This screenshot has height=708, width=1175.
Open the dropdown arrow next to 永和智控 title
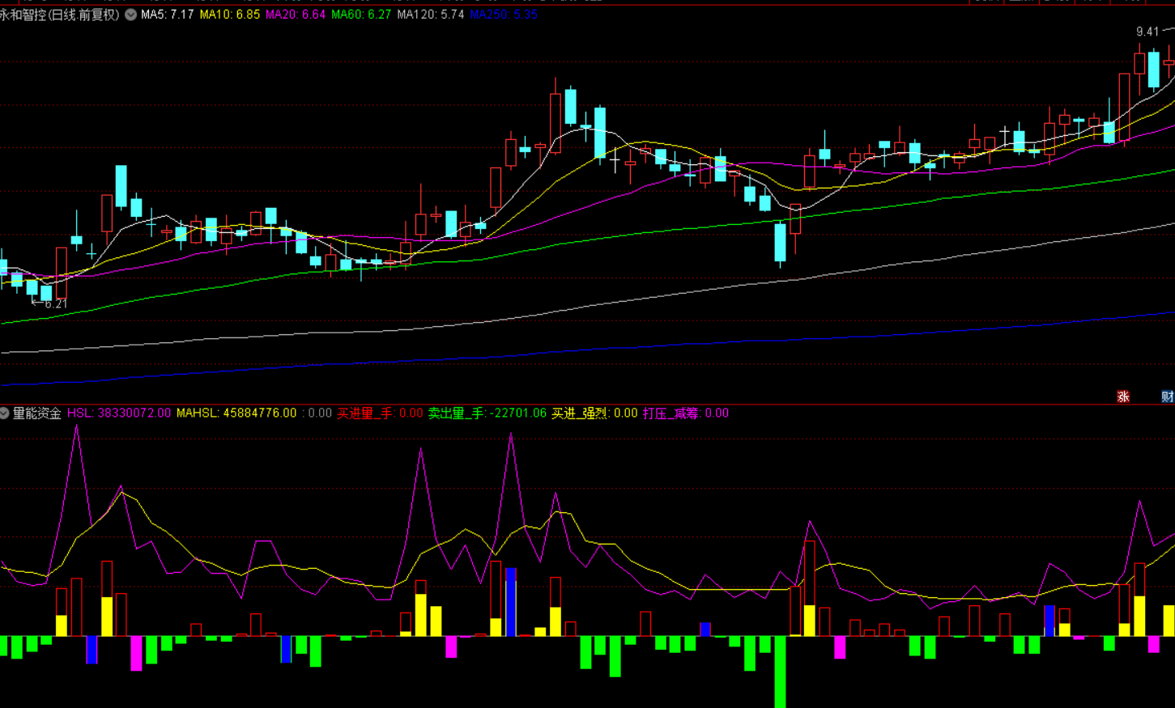click(130, 15)
